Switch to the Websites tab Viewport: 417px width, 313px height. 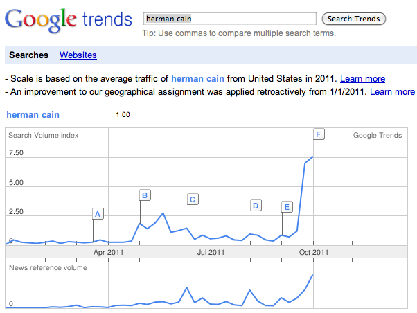click(x=78, y=55)
